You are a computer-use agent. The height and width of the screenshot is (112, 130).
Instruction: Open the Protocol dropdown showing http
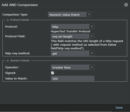coord(73,26)
